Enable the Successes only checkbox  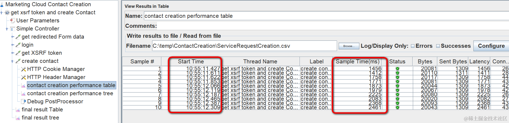[x=438, y=46]
